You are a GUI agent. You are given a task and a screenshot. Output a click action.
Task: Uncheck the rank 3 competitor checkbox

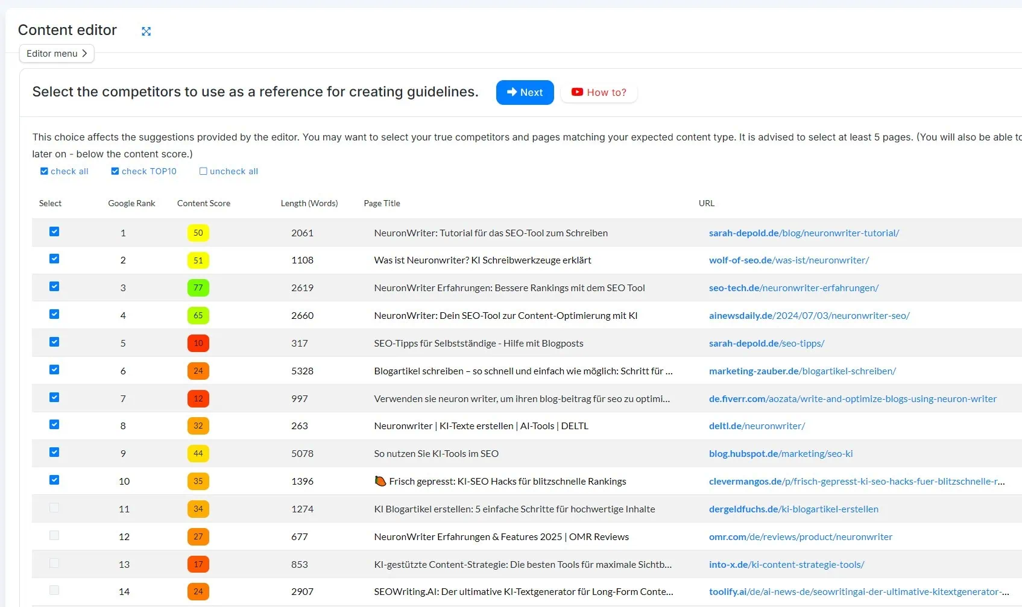pos(54,286)
